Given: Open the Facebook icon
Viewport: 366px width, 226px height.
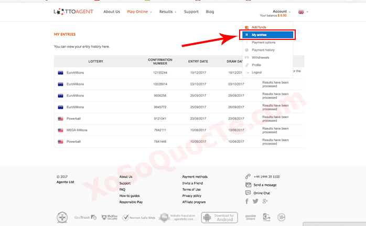Looking at the screenshot, I should (247, 201).
